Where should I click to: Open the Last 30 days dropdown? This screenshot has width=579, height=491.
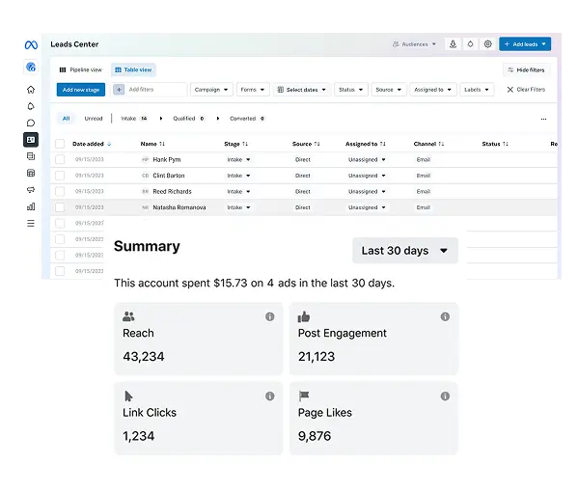pyautogui.click(x=405, y=250)
